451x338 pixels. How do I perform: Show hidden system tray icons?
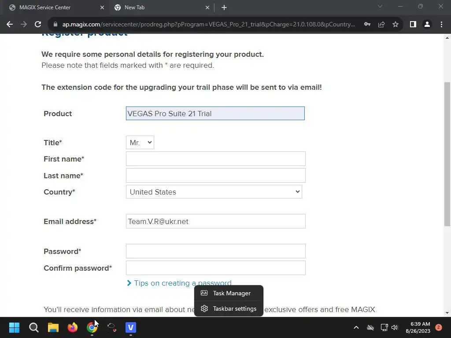pos(356,327)
